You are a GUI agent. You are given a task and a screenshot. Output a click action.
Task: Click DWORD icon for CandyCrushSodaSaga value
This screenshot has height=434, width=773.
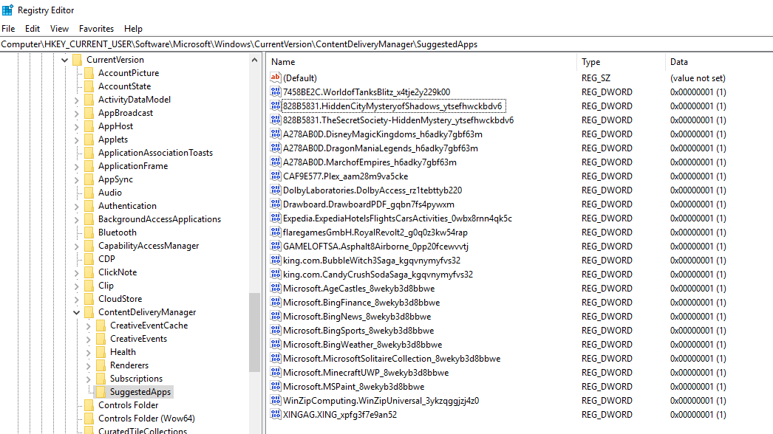click(276, 274)
